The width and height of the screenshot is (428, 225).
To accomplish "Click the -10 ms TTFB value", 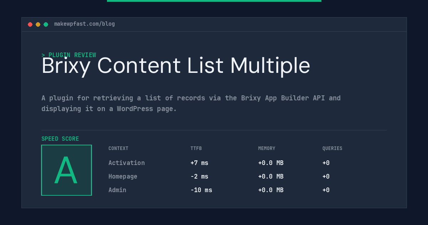I will 201,190.
